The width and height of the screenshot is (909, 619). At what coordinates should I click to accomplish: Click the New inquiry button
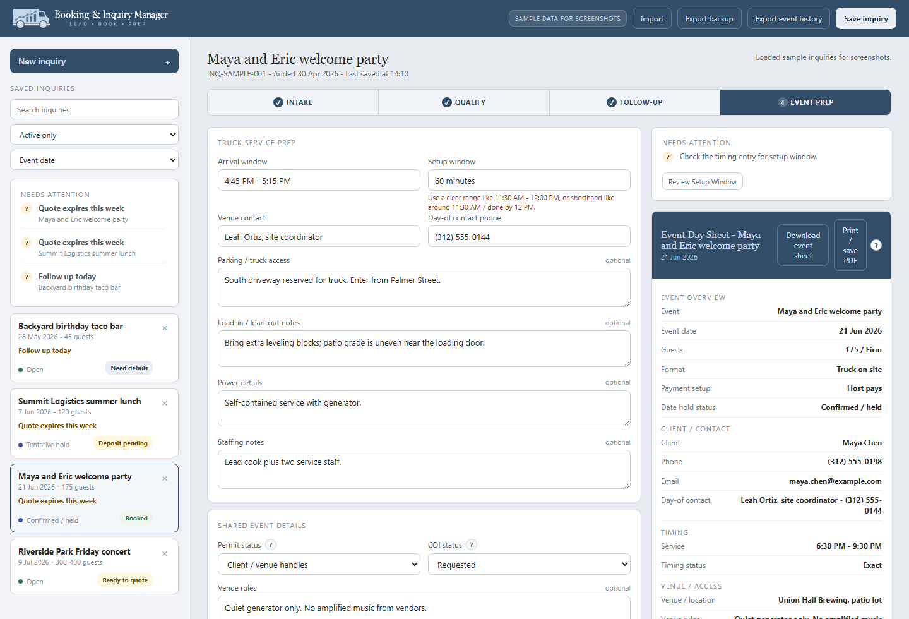point(94,61)
